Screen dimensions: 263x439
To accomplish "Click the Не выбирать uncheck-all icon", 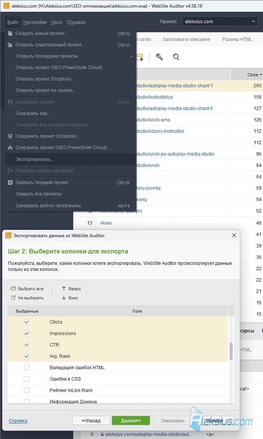I will click(13, 297).
